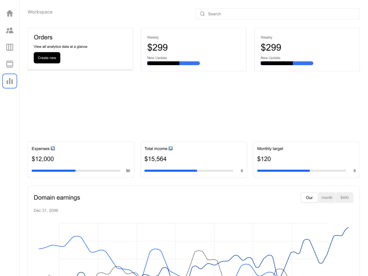368x276 pixels.
Task: Select the stacked window sidebar icon
Action: click(10, 64)
